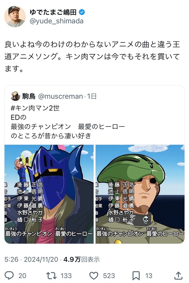This screenshot has height=283, width=189.
Task: Open ゆでたまご嶋田 profile picture
Action: [x=15, y=17]
